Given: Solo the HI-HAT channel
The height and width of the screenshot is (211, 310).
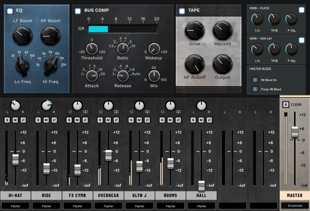Looking at the screenshot, I should click(7, 120).
